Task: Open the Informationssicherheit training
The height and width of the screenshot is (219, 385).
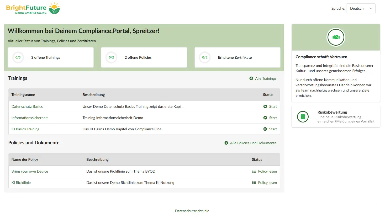Action: click(29, 118)
